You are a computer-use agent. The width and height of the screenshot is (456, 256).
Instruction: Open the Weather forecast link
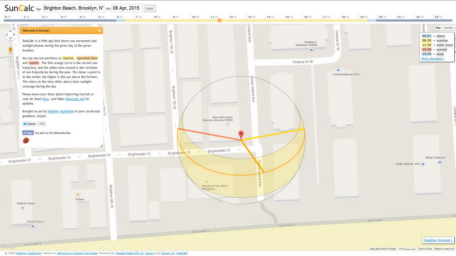tap(438, 240)
